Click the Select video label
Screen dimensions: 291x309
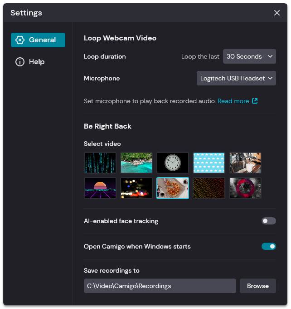pyautogui.click(x=102, y=144)
